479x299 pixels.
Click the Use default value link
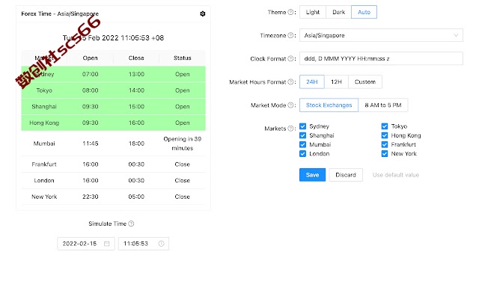tap(396, 175)
